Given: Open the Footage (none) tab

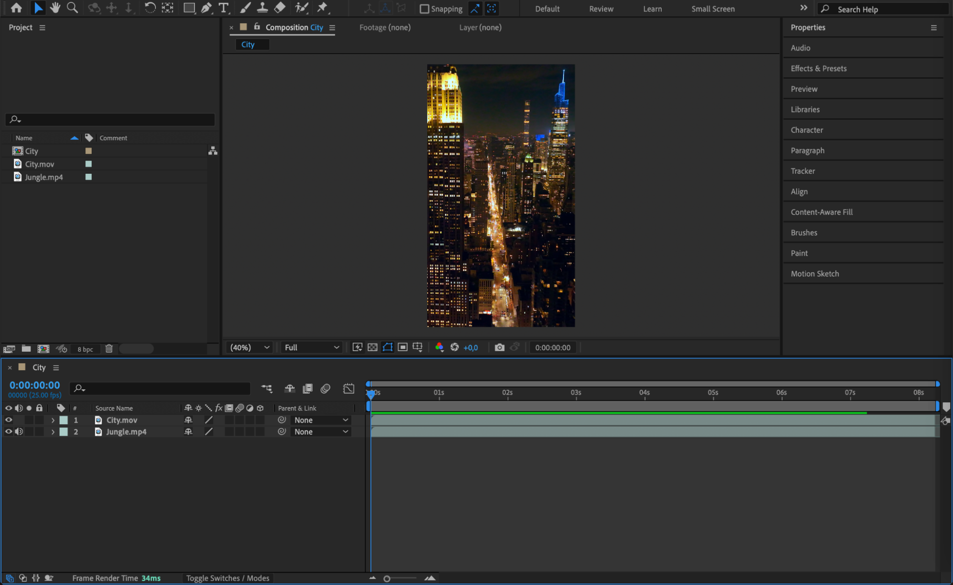Looking at the screenshot, I should pyautogui.click(x=385, y=27).
